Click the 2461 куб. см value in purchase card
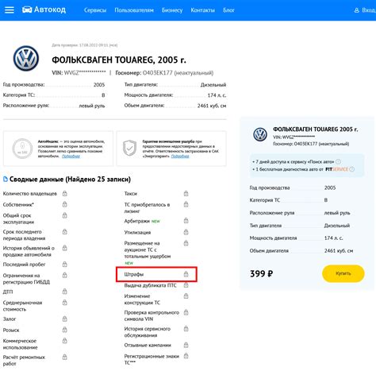The height and width of the screenshot is (371, 376). (x=339, y=251)
